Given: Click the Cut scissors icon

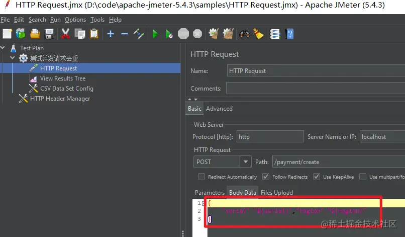Looking at the screenshot, I should [x=65, y=34].
